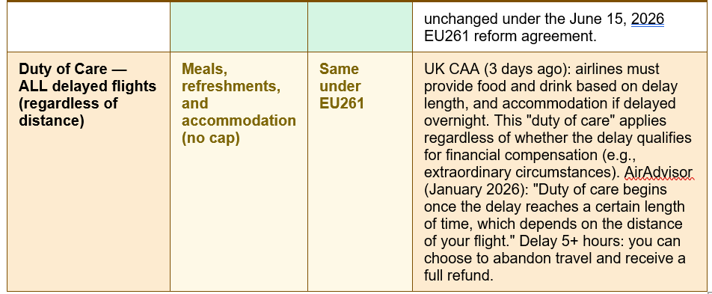Click the empty green cell in third column
Viewport: 712px width, 294px height.
click(x=360, y=27)
